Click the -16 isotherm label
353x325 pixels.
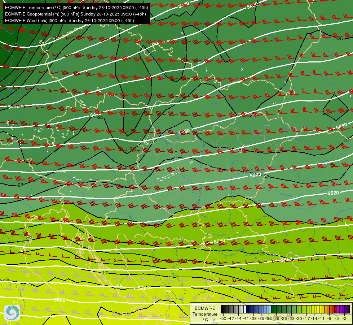(x=6, y=281)
